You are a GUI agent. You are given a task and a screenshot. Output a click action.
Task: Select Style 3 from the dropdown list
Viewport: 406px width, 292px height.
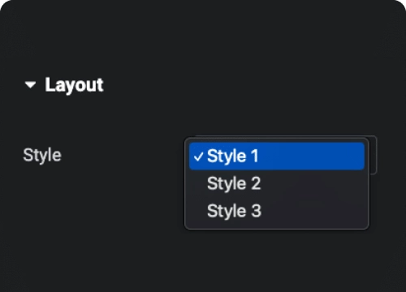coord(277,211)
